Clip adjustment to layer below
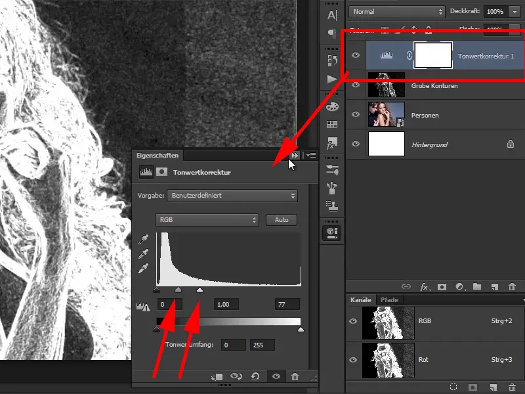 tap(217, 376)
